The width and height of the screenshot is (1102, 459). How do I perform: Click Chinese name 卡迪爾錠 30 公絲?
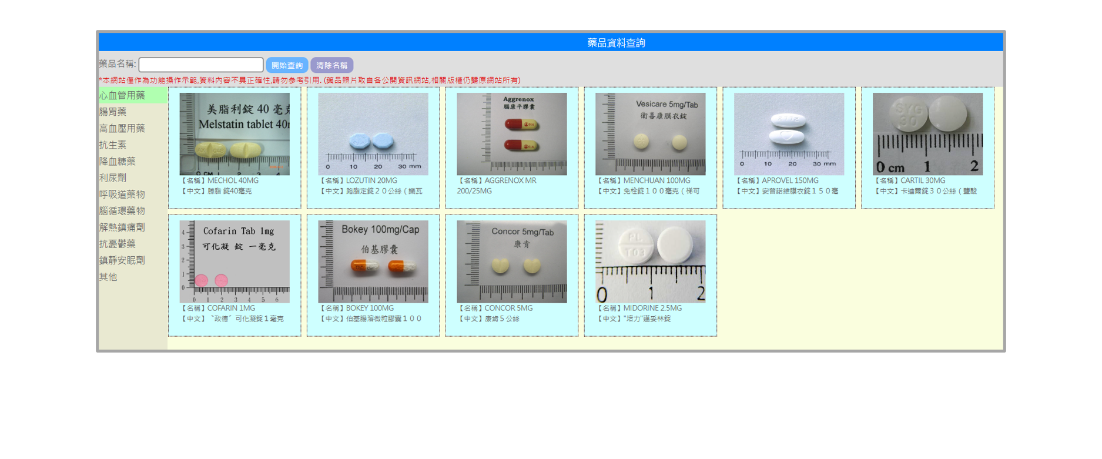click(x=925, y=191)
